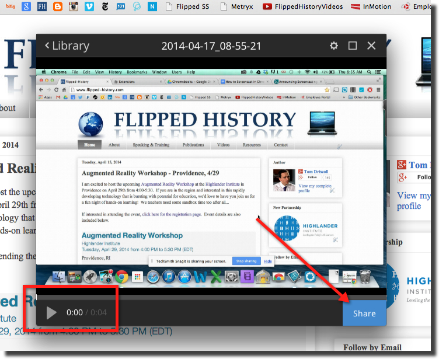Maximize the video player panel
Screen dimensions: 439x359
point(352,46)
